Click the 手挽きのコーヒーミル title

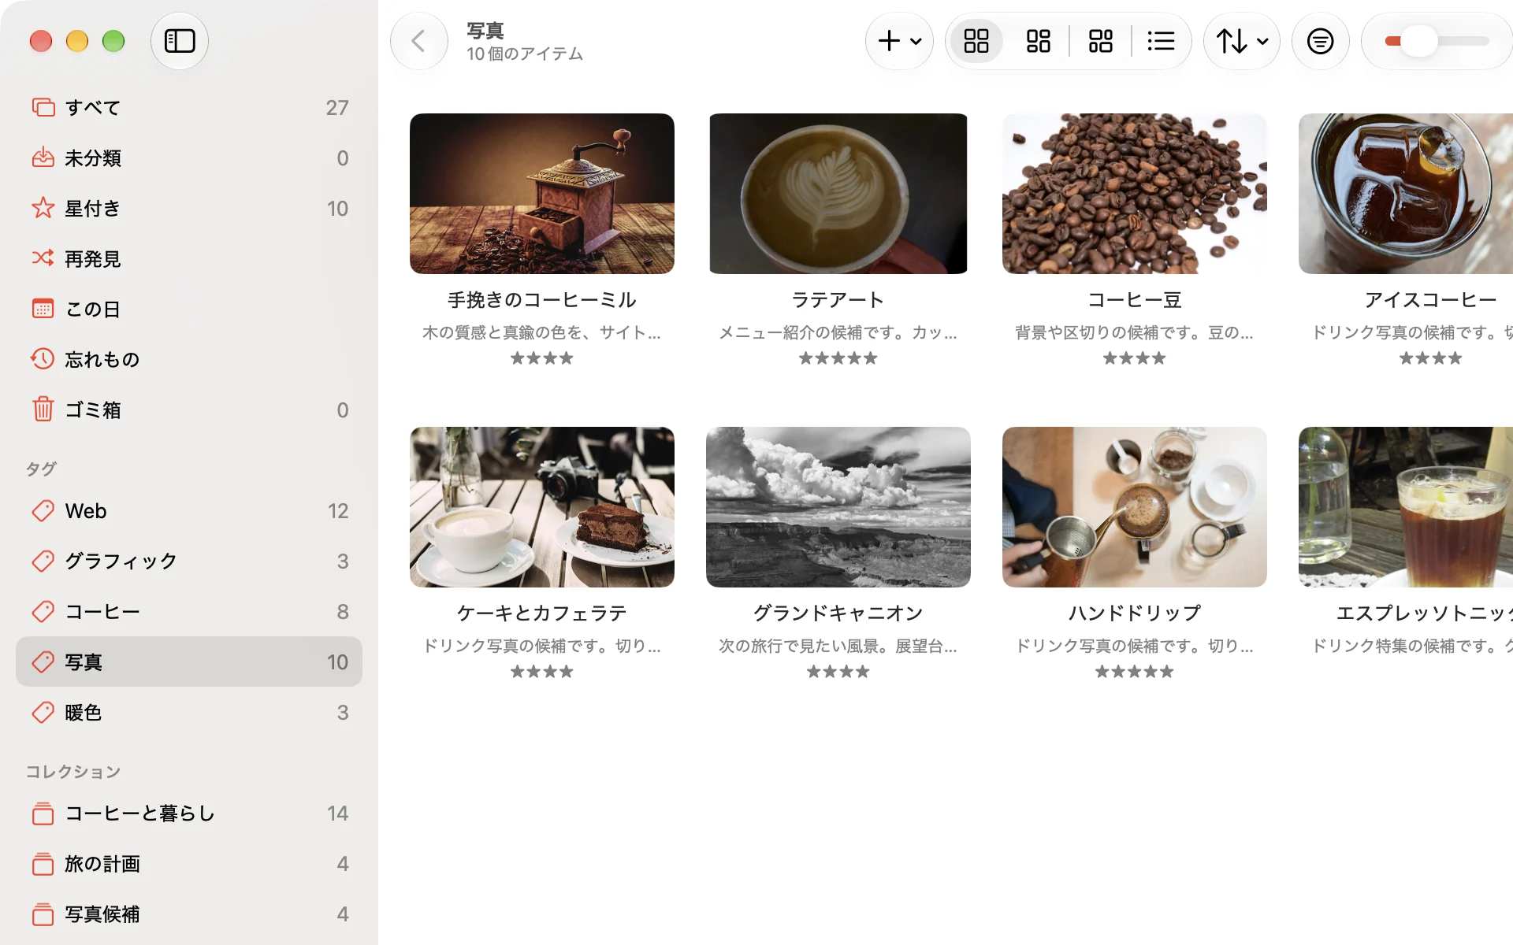tap(542, 300)
